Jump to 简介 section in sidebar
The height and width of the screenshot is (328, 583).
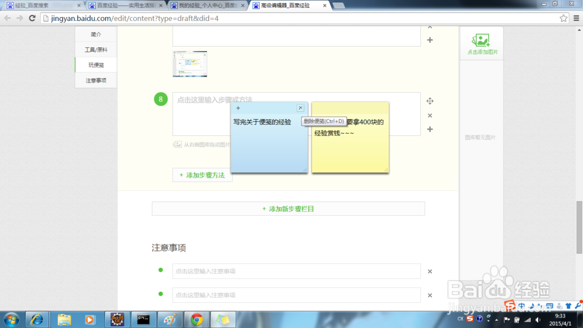[96, 34]
